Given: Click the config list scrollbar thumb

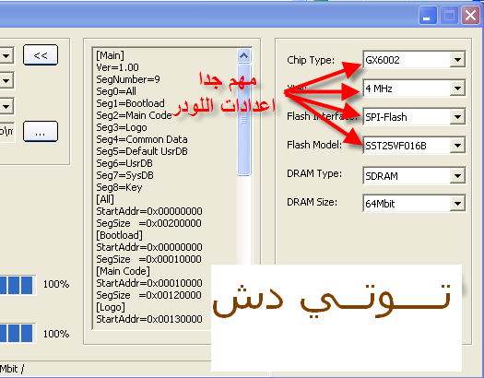Looking at the screenshot, I should coord(244,120).
